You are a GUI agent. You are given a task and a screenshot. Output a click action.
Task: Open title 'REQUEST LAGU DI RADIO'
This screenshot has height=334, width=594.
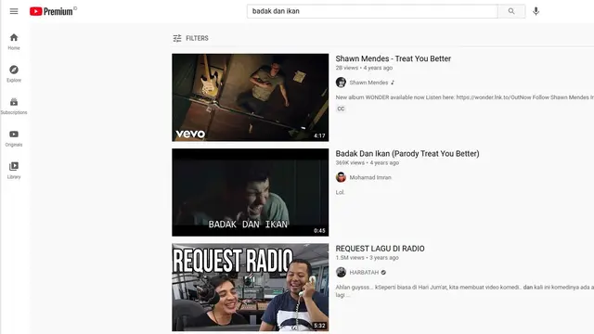380,249
